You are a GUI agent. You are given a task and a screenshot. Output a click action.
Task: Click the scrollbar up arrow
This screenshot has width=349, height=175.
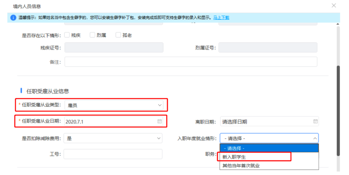coord(338,24)
